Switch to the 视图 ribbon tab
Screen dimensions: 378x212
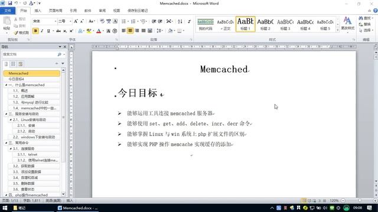117,11
